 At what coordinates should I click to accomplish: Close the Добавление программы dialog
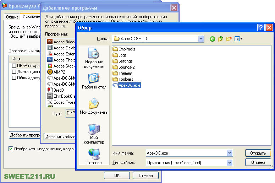point(174,8)
